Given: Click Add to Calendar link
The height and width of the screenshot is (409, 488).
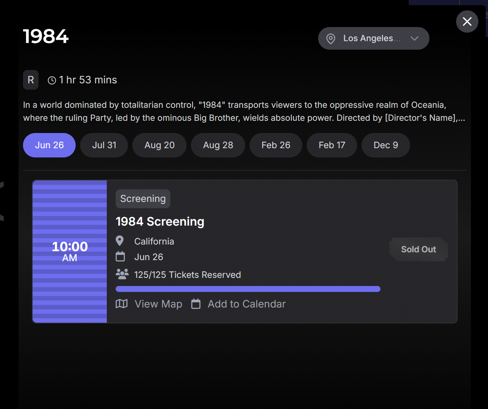Looking at the screenshot, I should pos(247,304).
